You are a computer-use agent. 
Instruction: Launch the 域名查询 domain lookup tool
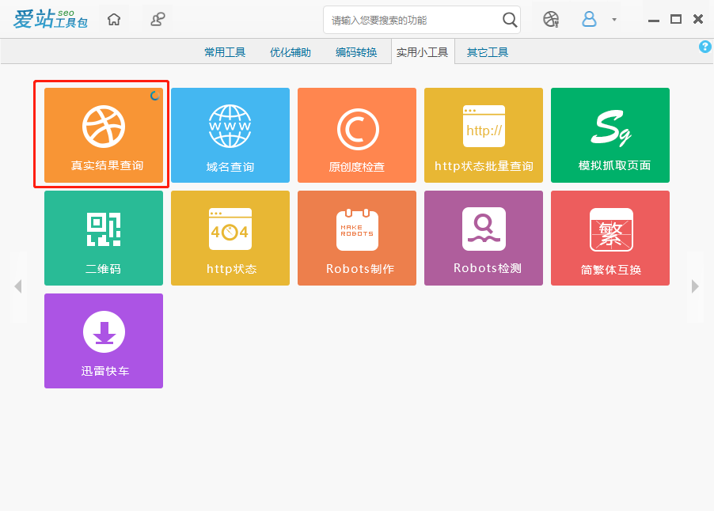[x=230, y=134]
